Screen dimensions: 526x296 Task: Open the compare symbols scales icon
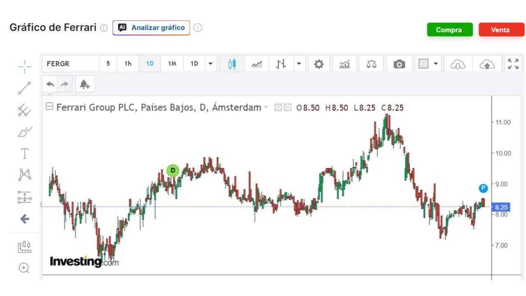(371, 64)
